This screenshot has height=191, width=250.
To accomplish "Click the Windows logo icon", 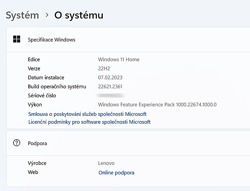I will pyautogui.click(x=17, y=39).
